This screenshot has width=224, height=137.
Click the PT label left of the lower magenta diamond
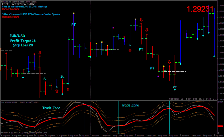[x=152, y=68]
